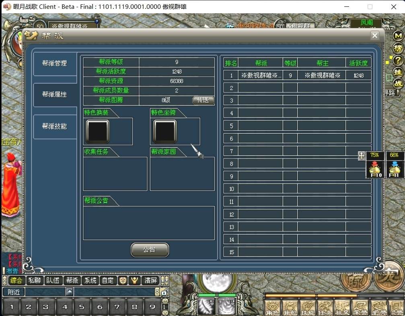
Task: Click the 传送 teleport button
Action: pyautogui.click(x=203, y=100)
